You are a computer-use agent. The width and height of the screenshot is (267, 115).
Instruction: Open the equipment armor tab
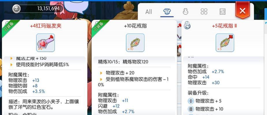[167, 11]
